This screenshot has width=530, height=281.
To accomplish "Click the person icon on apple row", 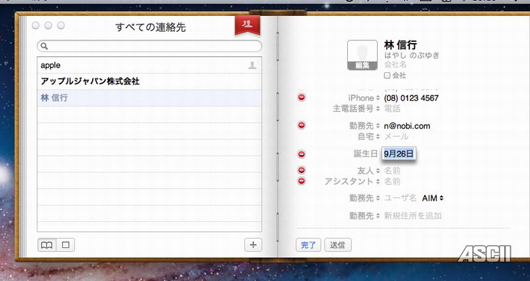I will (252, 65).
